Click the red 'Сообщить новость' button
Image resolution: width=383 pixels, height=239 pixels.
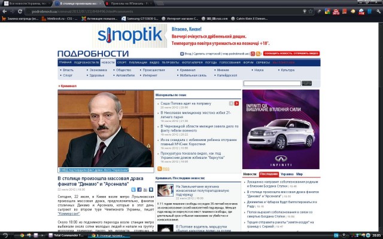coord(291,53)
